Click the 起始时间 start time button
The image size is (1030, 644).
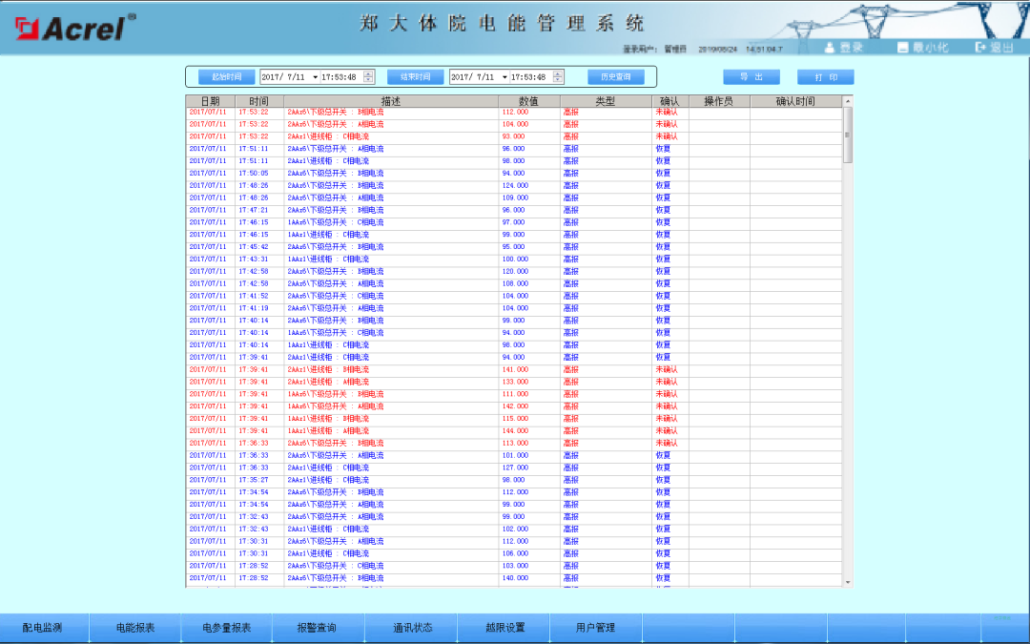coord(225,76)
